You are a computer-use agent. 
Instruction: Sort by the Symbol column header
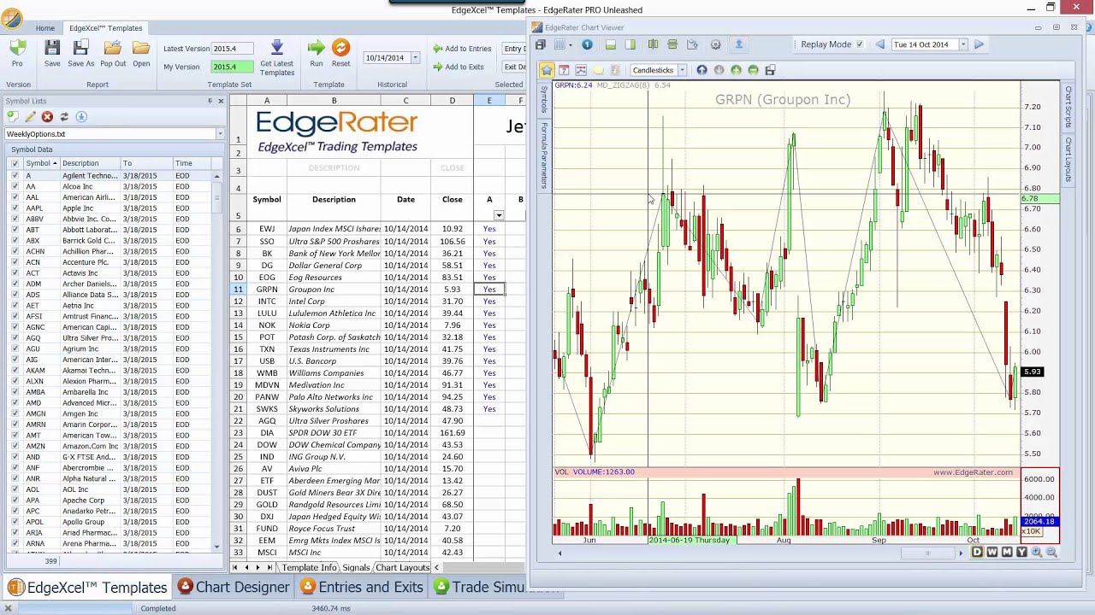pyautogui.click(x=41, y=163)
